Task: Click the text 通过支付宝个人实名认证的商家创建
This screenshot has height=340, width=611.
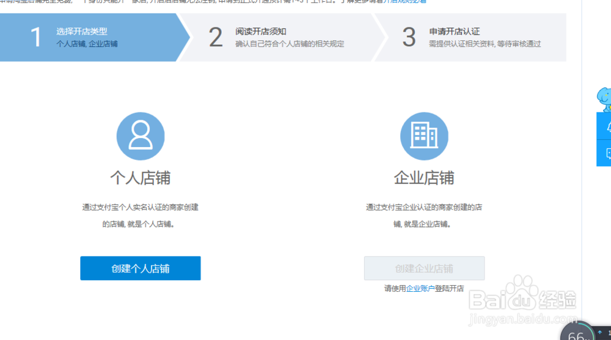Action: tap(141, 208)
